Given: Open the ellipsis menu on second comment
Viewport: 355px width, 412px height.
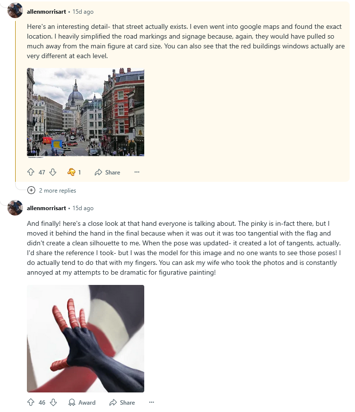Looking at the screenshot, I should tap(152, 402).
